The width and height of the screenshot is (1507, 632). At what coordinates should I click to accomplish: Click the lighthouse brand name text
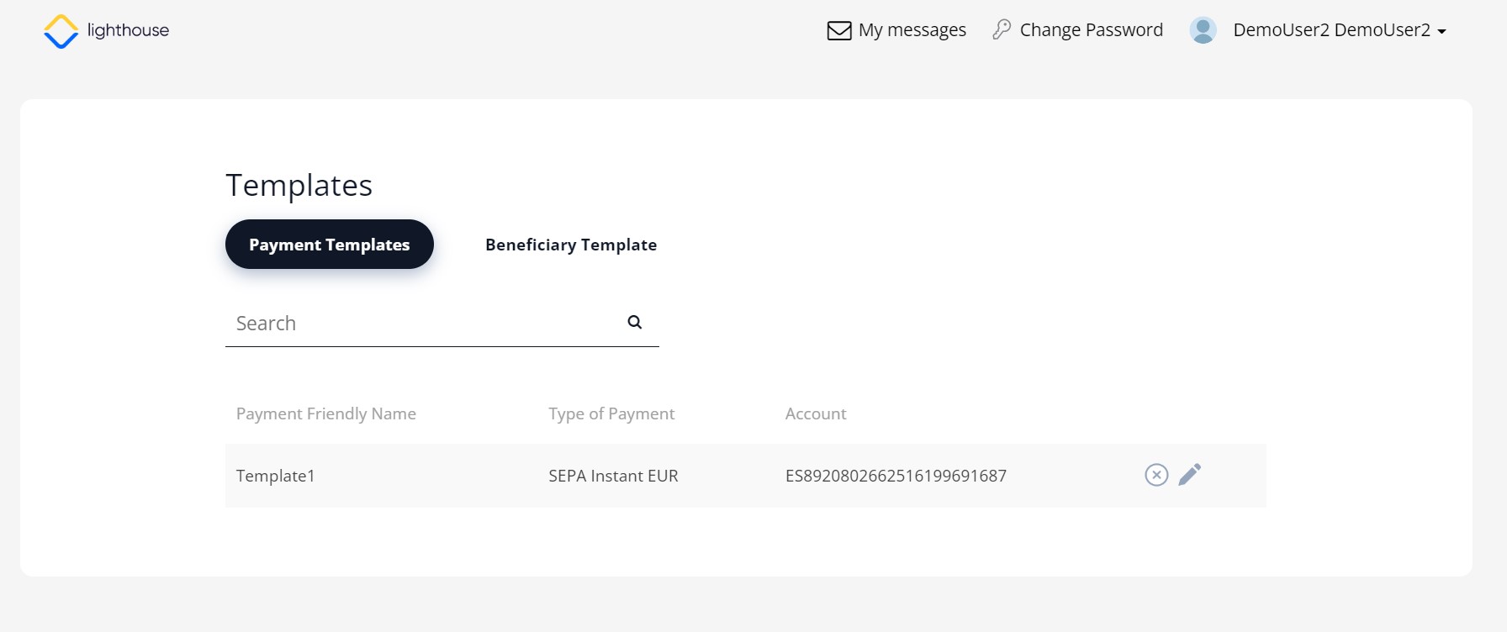(x=128, y=30)
